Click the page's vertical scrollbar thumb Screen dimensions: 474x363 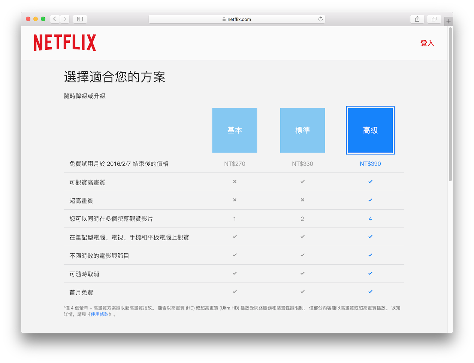click(x=450, y=105)
